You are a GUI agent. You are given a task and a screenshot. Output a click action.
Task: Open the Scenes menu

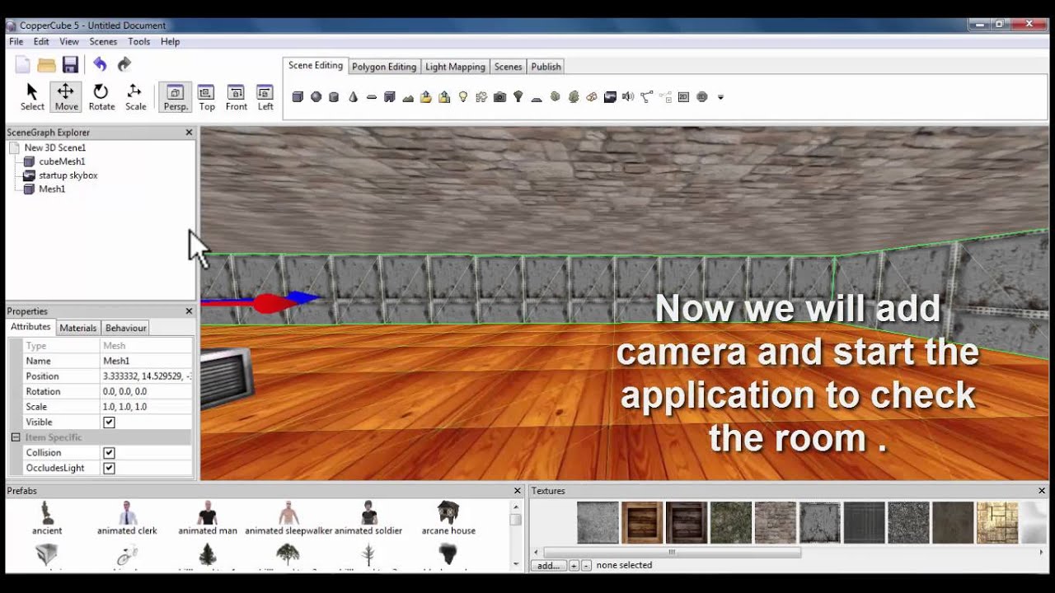[103, 41]
